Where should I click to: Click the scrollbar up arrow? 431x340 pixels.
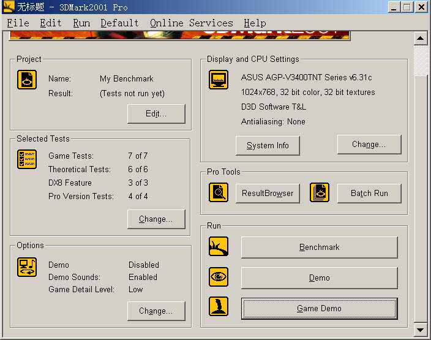[421, 39]
